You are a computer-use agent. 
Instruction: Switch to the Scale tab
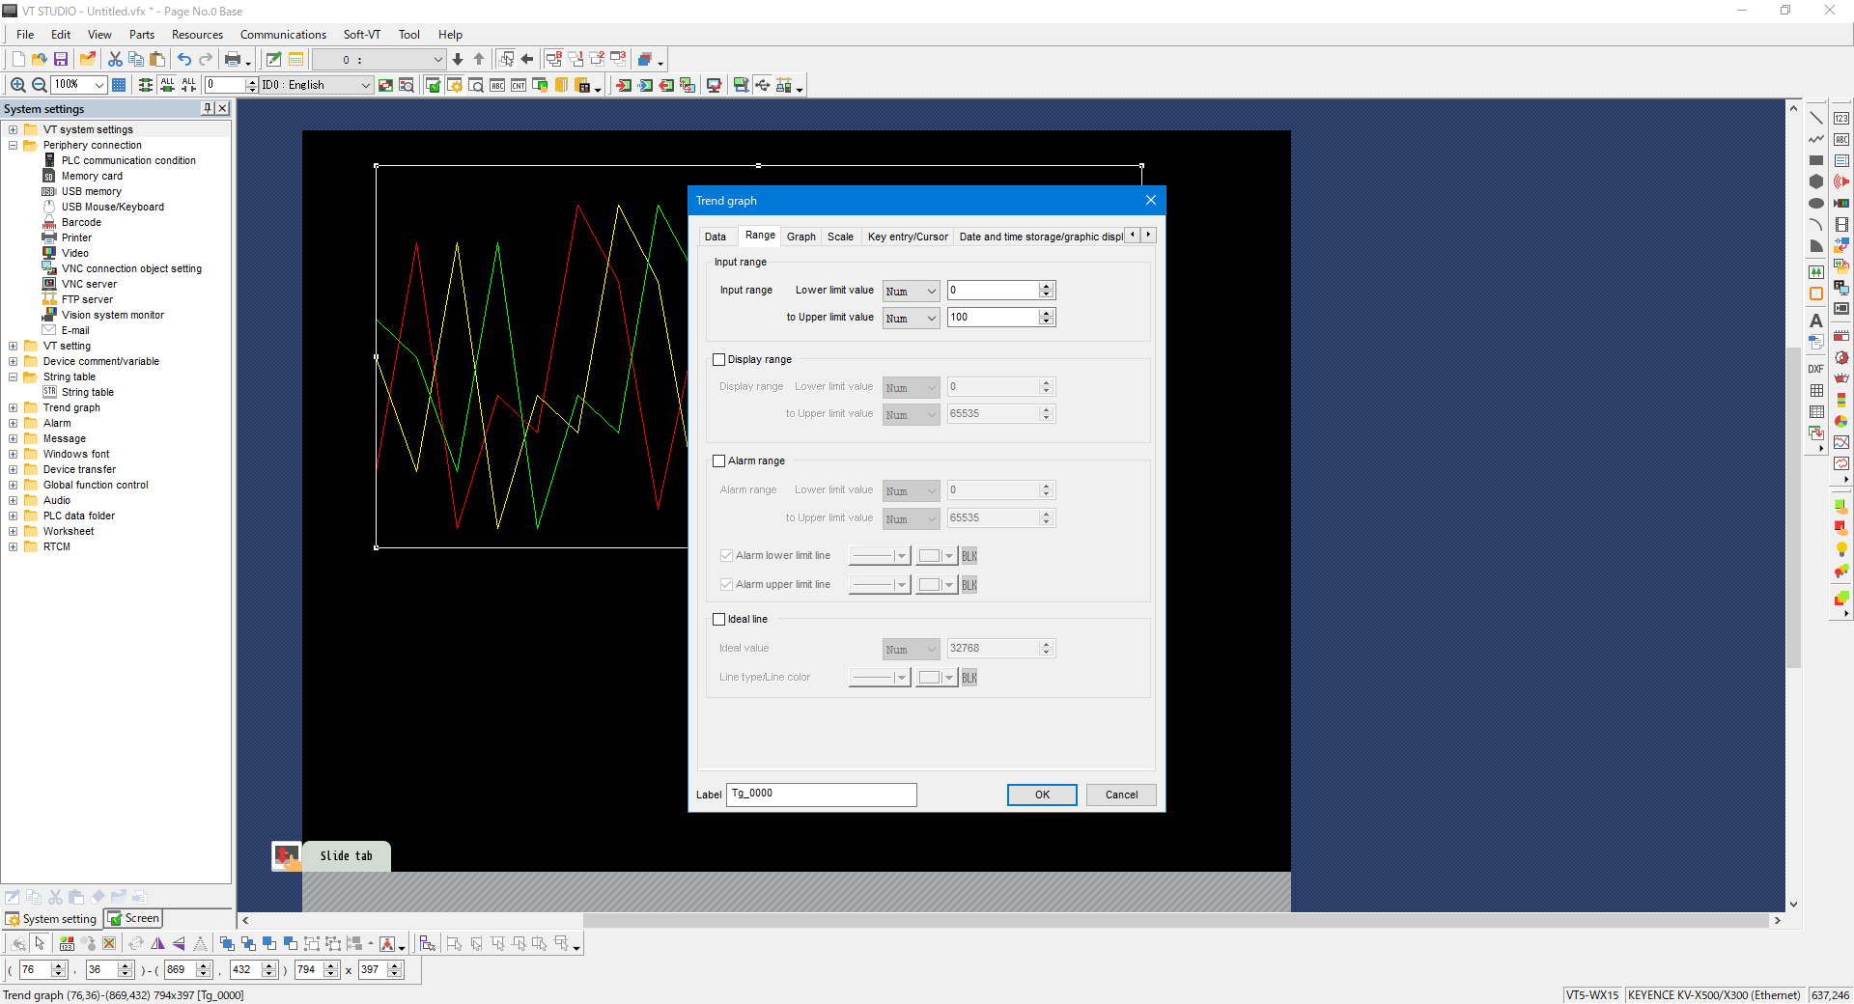pyautogui.click(x=840, y=237)
